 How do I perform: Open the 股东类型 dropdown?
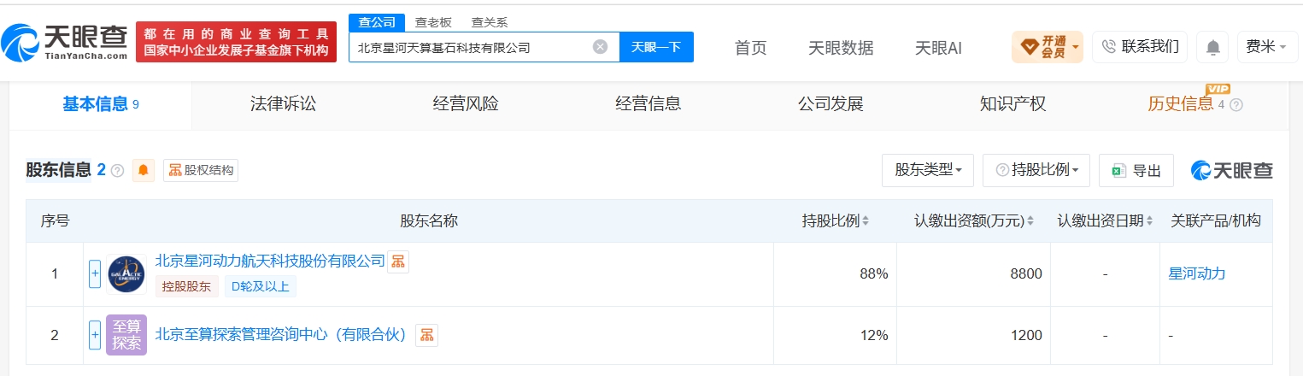coord(928,170)
